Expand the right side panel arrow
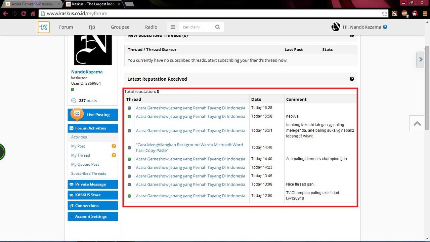 [x=421, y=59]
